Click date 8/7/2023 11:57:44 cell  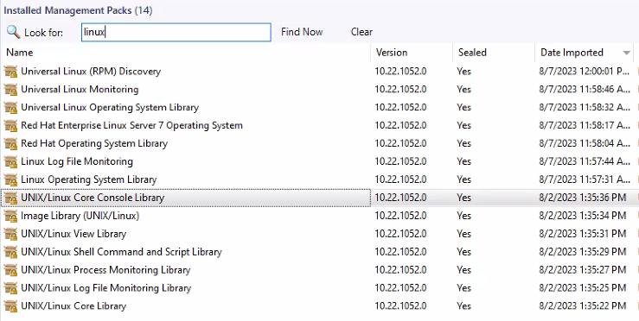584,161
